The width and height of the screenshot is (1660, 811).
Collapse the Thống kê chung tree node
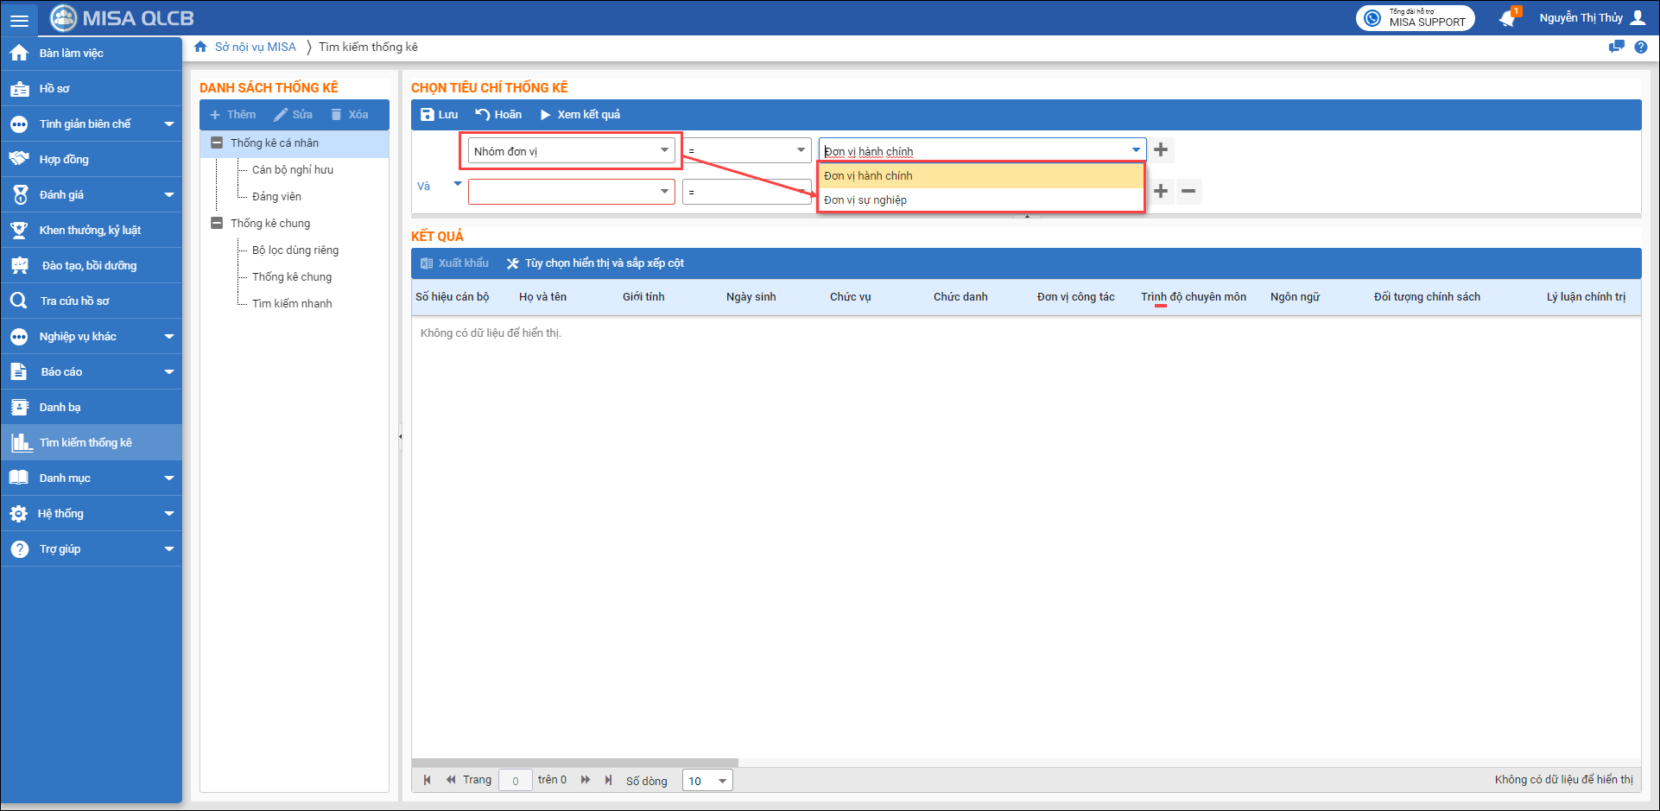pyautogui.click(x=217, y=224)
